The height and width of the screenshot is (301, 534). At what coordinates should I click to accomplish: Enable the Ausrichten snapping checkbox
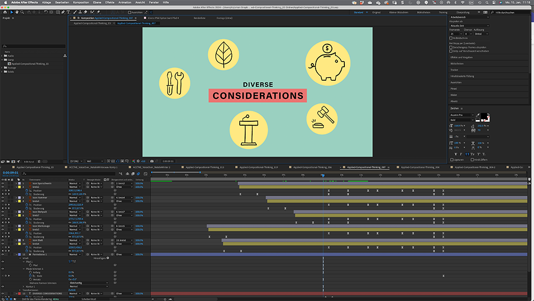click(129, 12)
